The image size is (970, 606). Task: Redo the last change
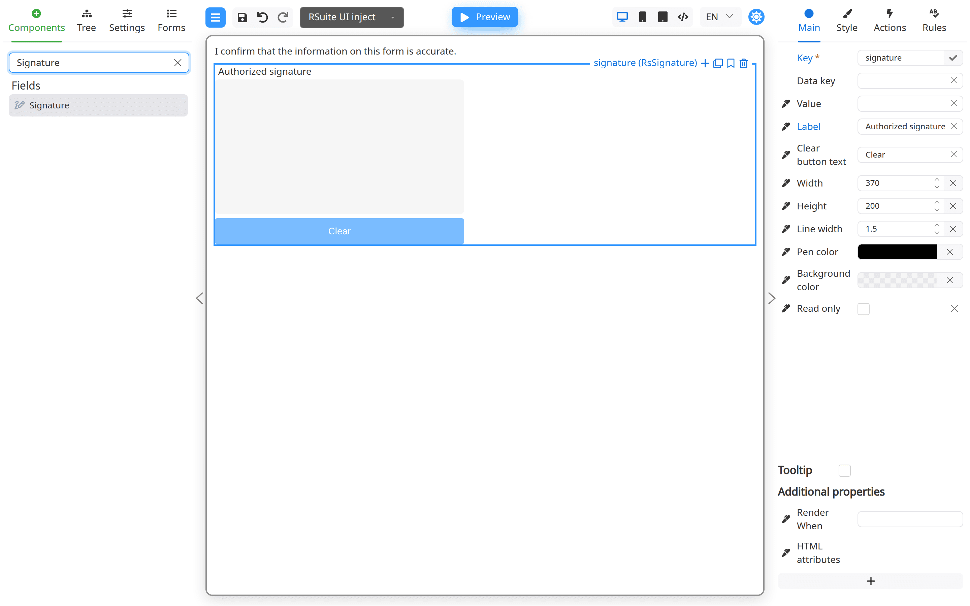pos(283,17)
